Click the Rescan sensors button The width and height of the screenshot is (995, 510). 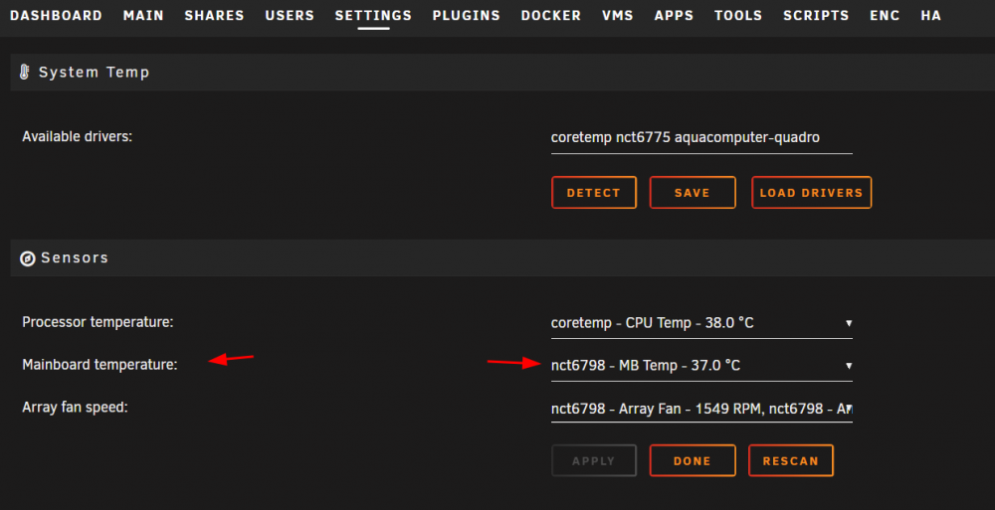pyautogui.click(x=791, y=461)
